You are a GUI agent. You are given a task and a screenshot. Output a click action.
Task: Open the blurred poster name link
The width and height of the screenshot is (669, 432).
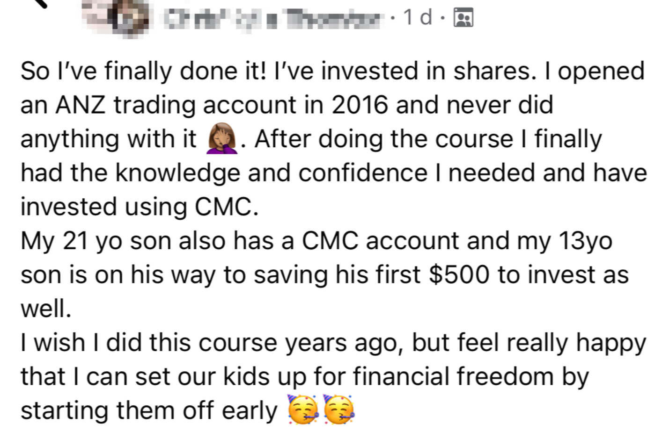(x=272, y=18)
